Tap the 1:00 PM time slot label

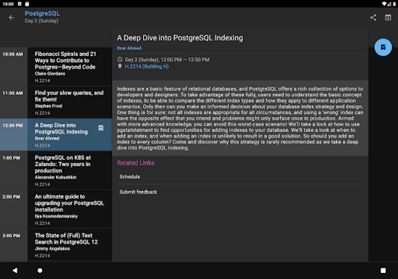coord(11,158)
